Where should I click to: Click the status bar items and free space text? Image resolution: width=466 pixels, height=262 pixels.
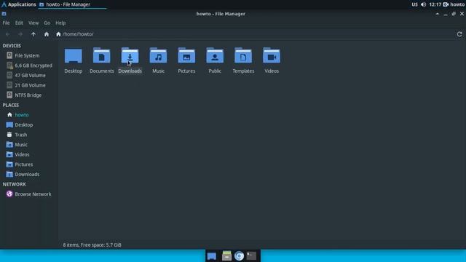click(92, 245)
